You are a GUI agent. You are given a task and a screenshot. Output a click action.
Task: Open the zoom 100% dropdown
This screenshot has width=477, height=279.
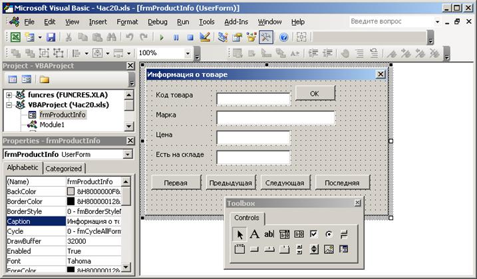click(x=188, y=54)
